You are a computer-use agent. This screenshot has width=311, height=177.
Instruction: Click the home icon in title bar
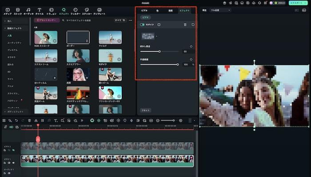(224, 3)
